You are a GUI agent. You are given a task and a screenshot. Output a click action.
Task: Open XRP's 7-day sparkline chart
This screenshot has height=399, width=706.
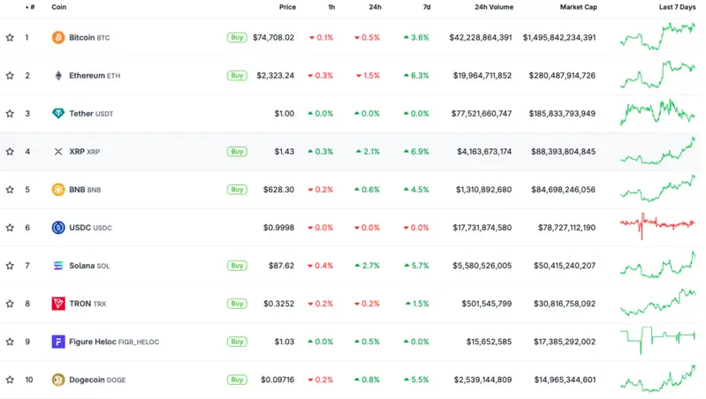(657, 151)
